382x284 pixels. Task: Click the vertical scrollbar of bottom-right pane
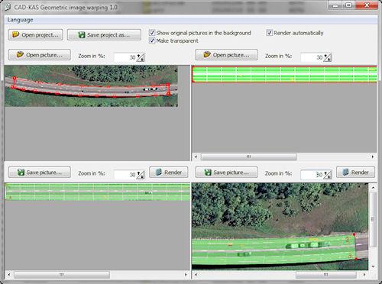click(x=373, y=227)
